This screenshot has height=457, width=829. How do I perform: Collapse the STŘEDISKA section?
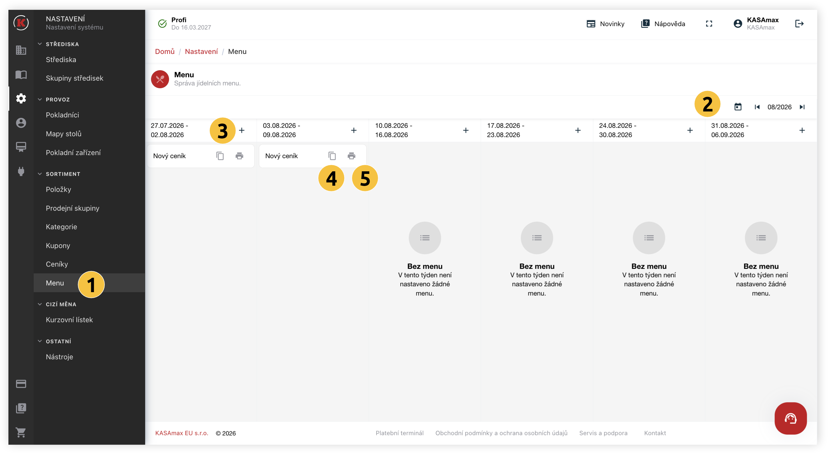tap(40, 44)
